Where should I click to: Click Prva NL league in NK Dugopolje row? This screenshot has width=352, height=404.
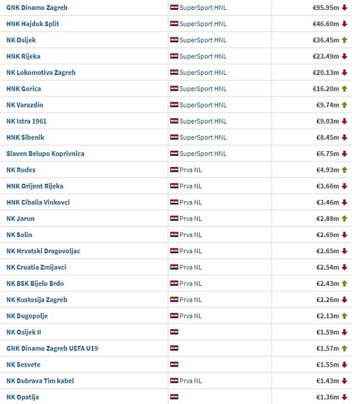(x=191, y=316)
